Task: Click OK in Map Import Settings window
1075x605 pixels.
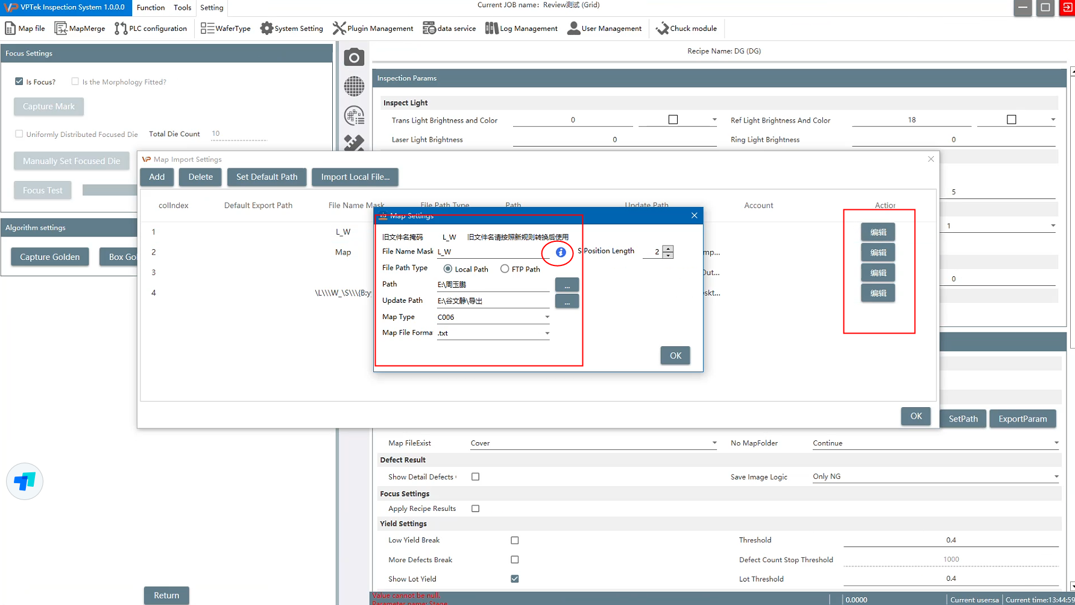Action: tap(916, 416)
